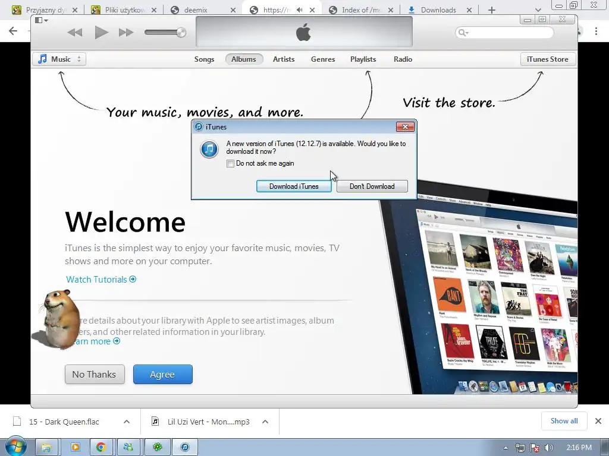Expand options for 15 - Dark Queen.flac download
609x456 pixels.
pyautogui.click(x=127, y=422)
